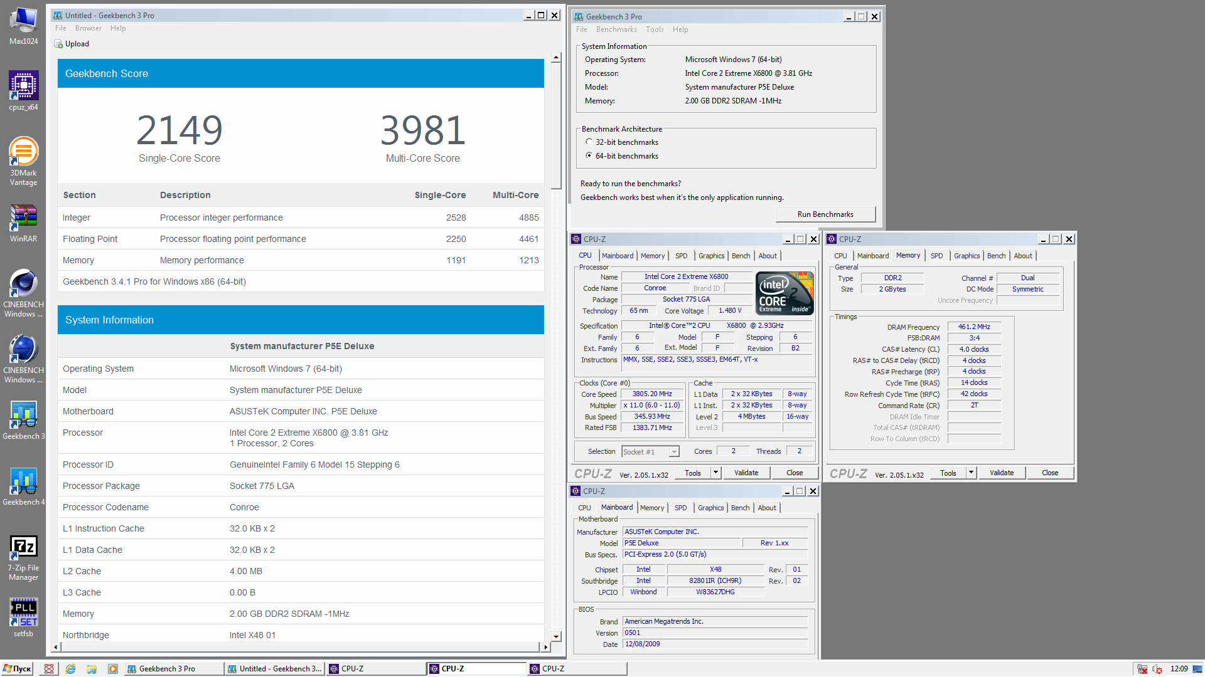
Task: Click the DRAM Frequency 461.2 MHz field
Action: point(974,327)
